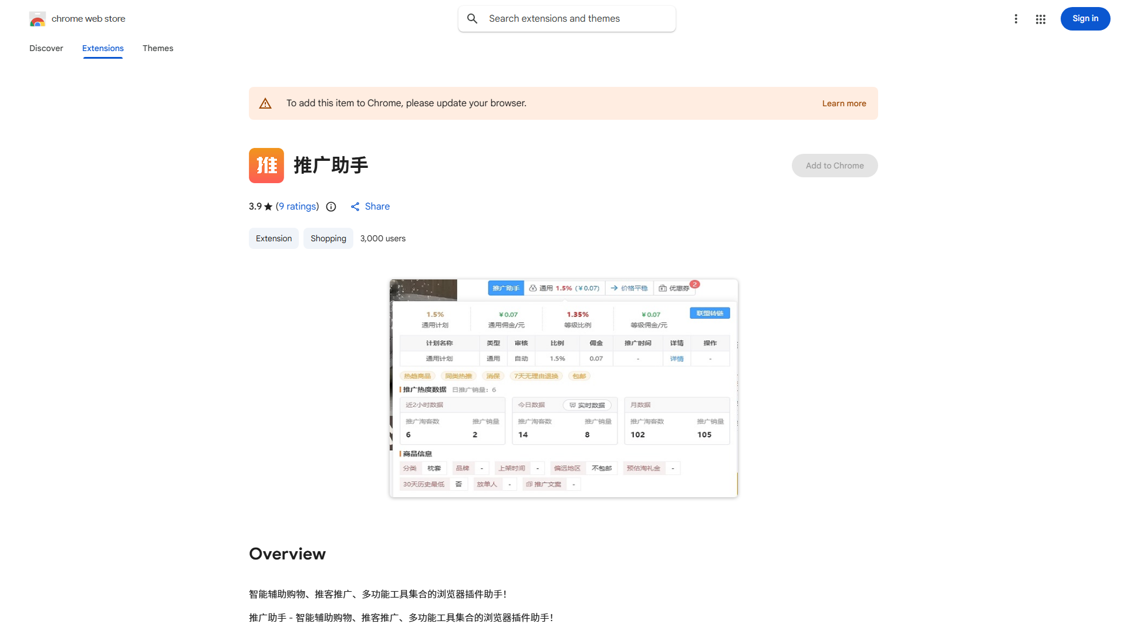Click the search magnifier icon
The width and height of the screenshot is (1127, 634).
coord(473,18)
